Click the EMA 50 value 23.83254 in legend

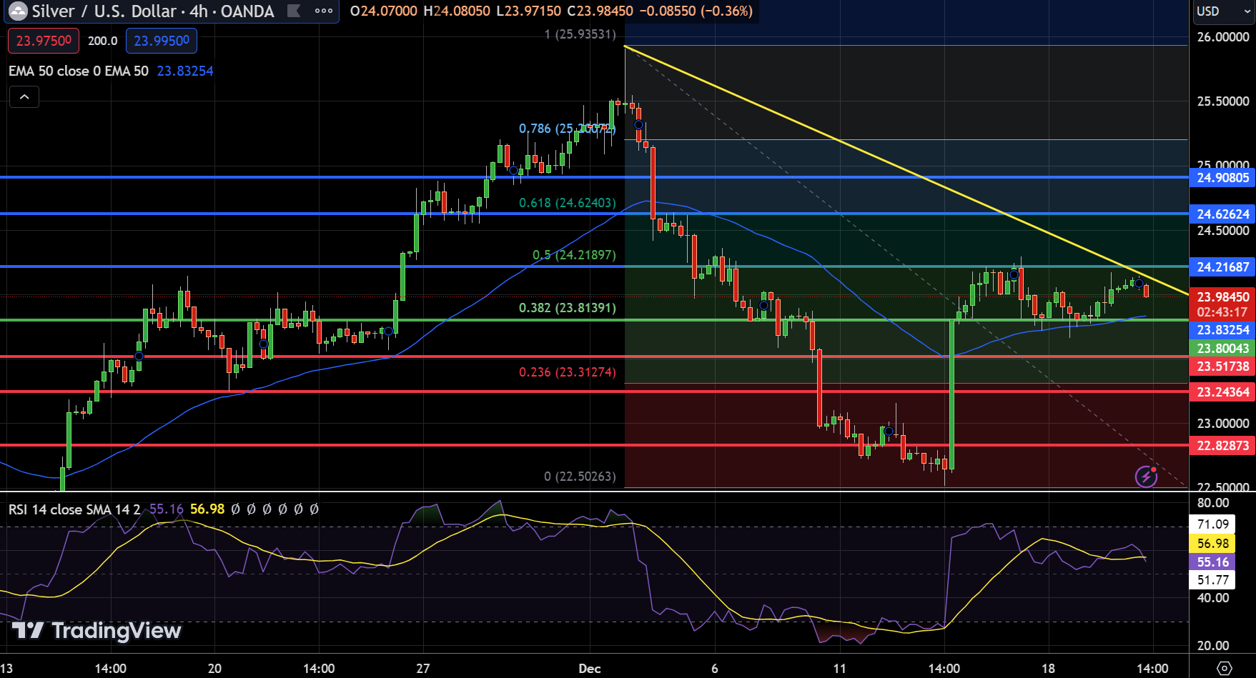tap(185, 71)
